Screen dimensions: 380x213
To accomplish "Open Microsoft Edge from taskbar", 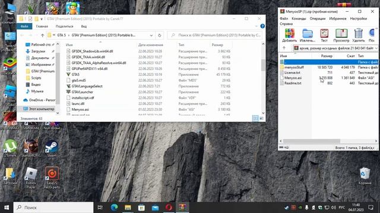I will click(x=114, y=208).
